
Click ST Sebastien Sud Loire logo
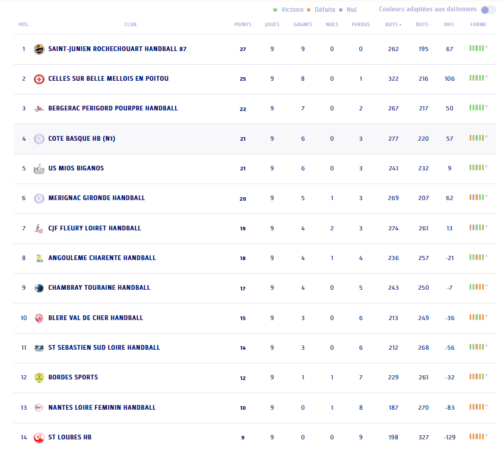click(x=39, y=348)
